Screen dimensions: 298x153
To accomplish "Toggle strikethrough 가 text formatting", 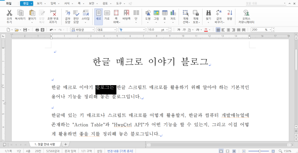I will pyautogui.click(x=197, y=30).
